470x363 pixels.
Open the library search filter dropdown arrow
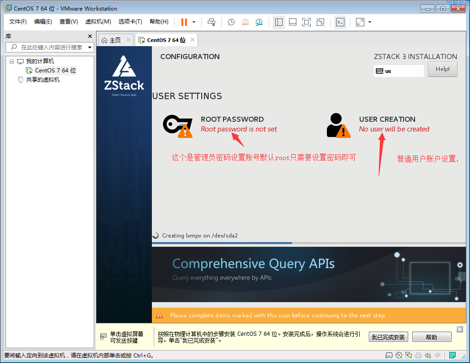coord(90,48)
